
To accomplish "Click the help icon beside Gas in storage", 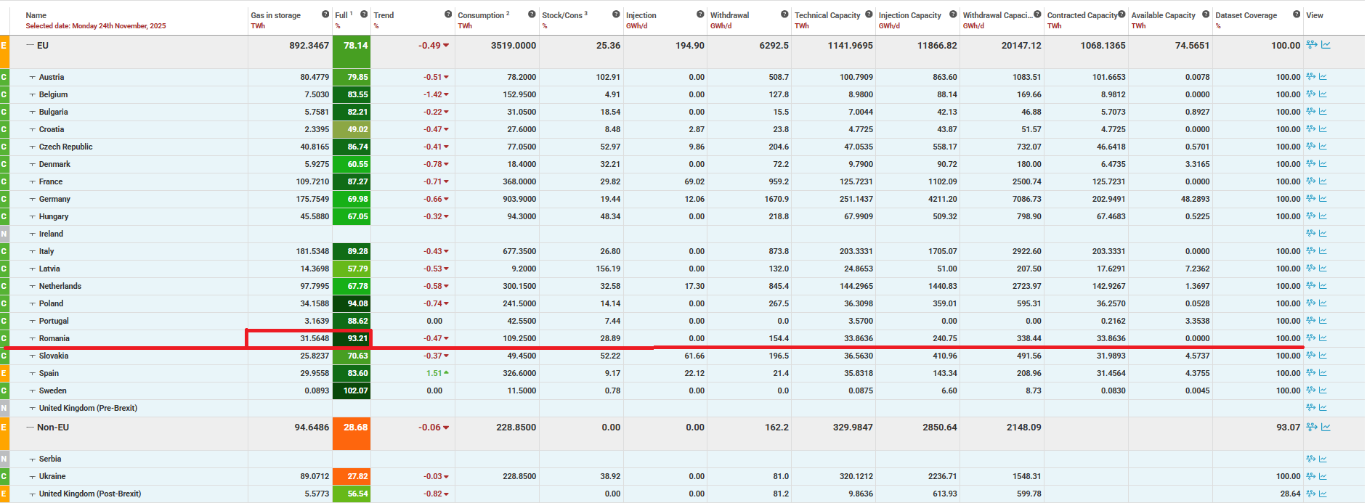I will pyautogui.click(x=325, y=15).
